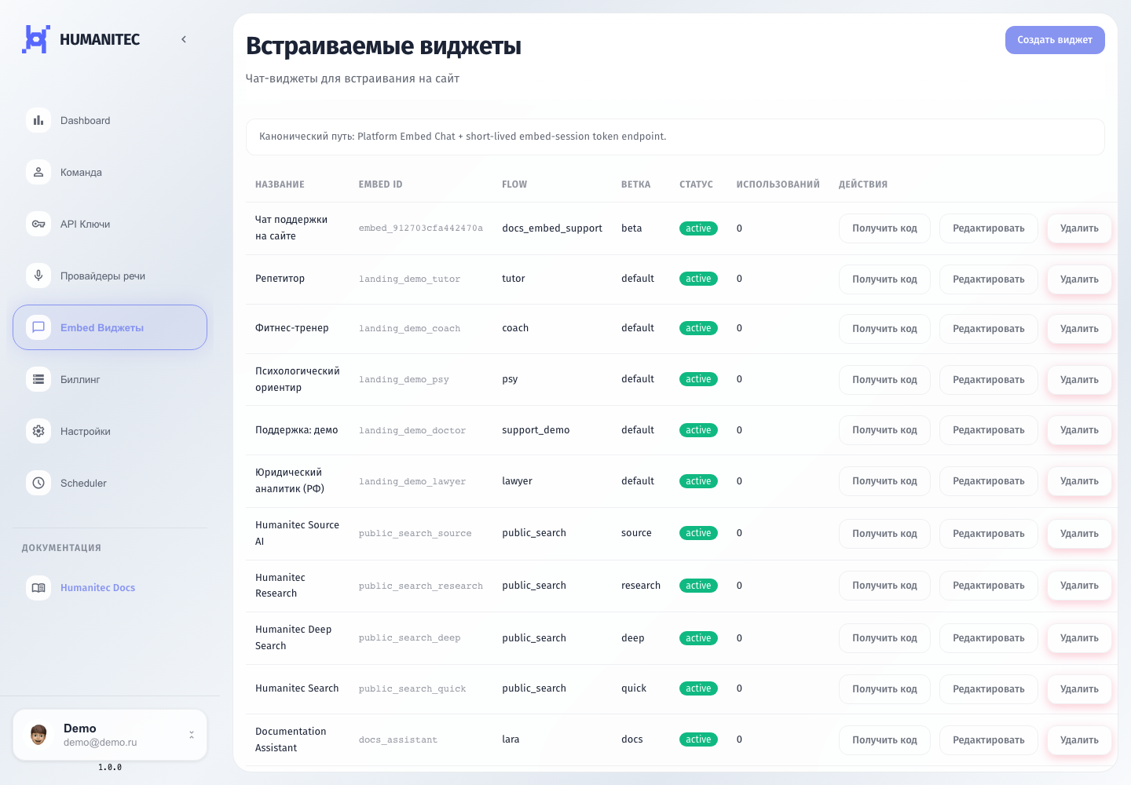Edit the Фитнес-тренер widget

pyautogui.click(x=988, y=329)
